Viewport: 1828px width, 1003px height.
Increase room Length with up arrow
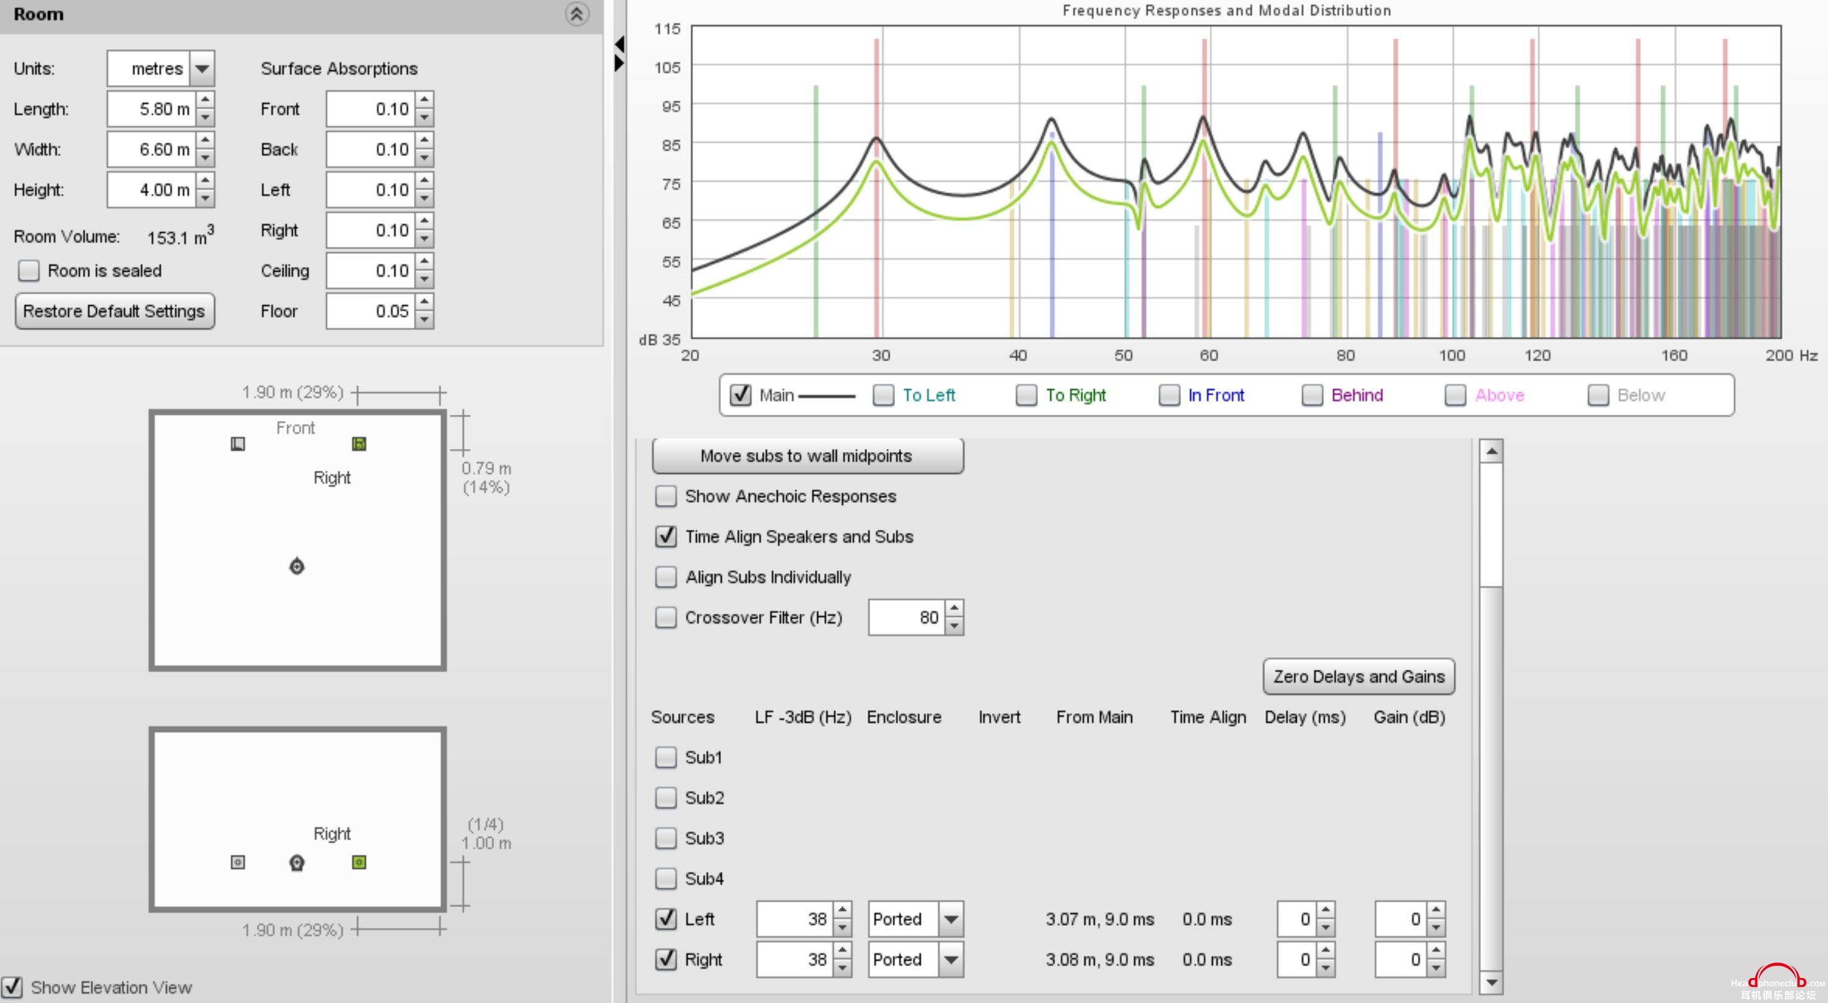pyautogui.click(x=205, y=100)
